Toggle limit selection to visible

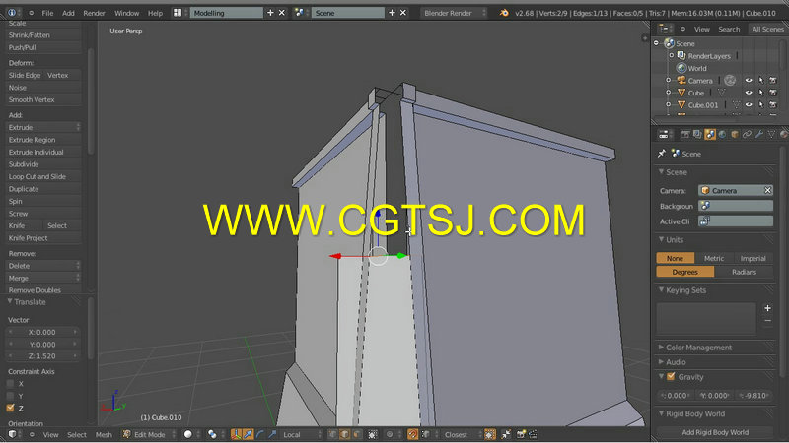pyautogui.click(x=373, y=434)
